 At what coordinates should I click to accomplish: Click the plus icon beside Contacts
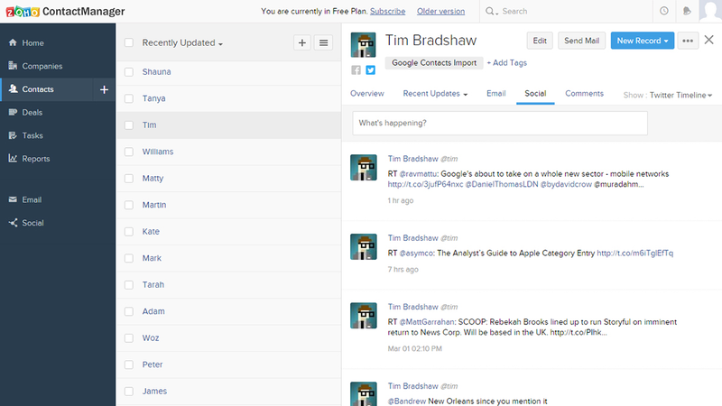(104, 89)
